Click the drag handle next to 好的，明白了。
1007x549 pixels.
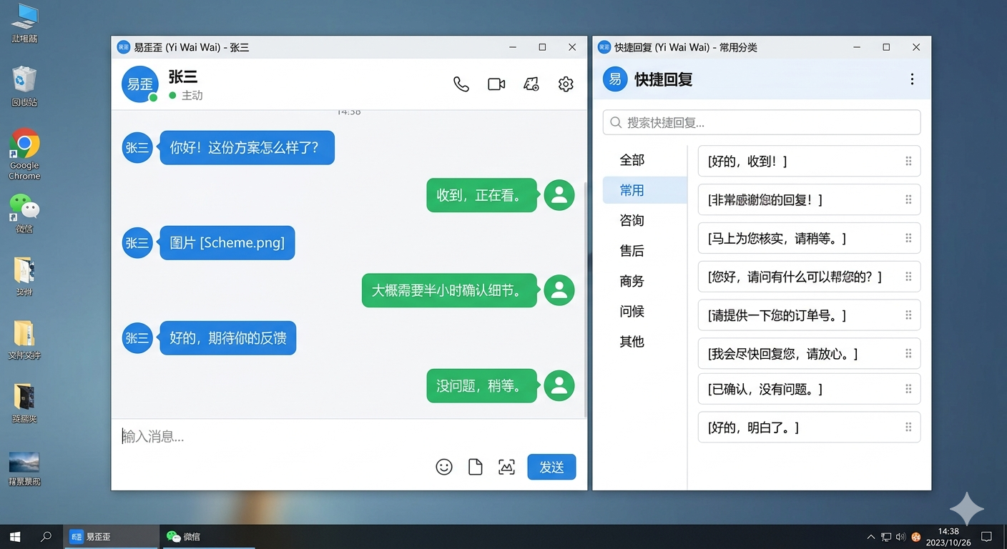tap(909, 427)
